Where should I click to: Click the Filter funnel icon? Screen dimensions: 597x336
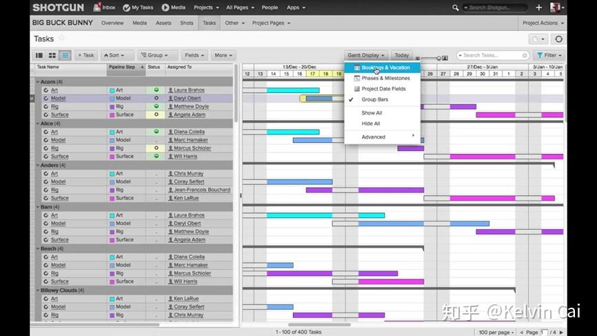coord(540,55)
